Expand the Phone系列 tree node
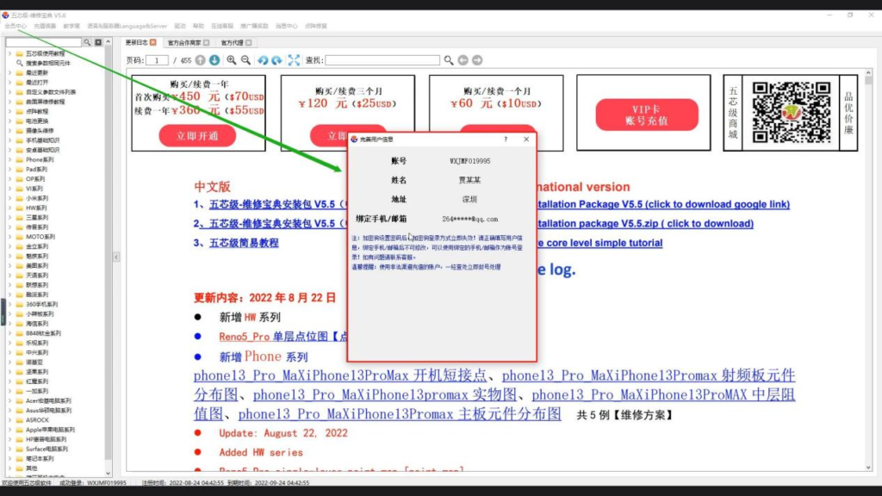The image size is (882, 496). point(9,159)
